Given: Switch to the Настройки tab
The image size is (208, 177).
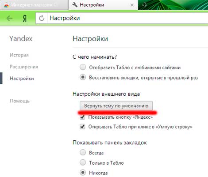Looking at the screenshot, I should coord(103,5).
